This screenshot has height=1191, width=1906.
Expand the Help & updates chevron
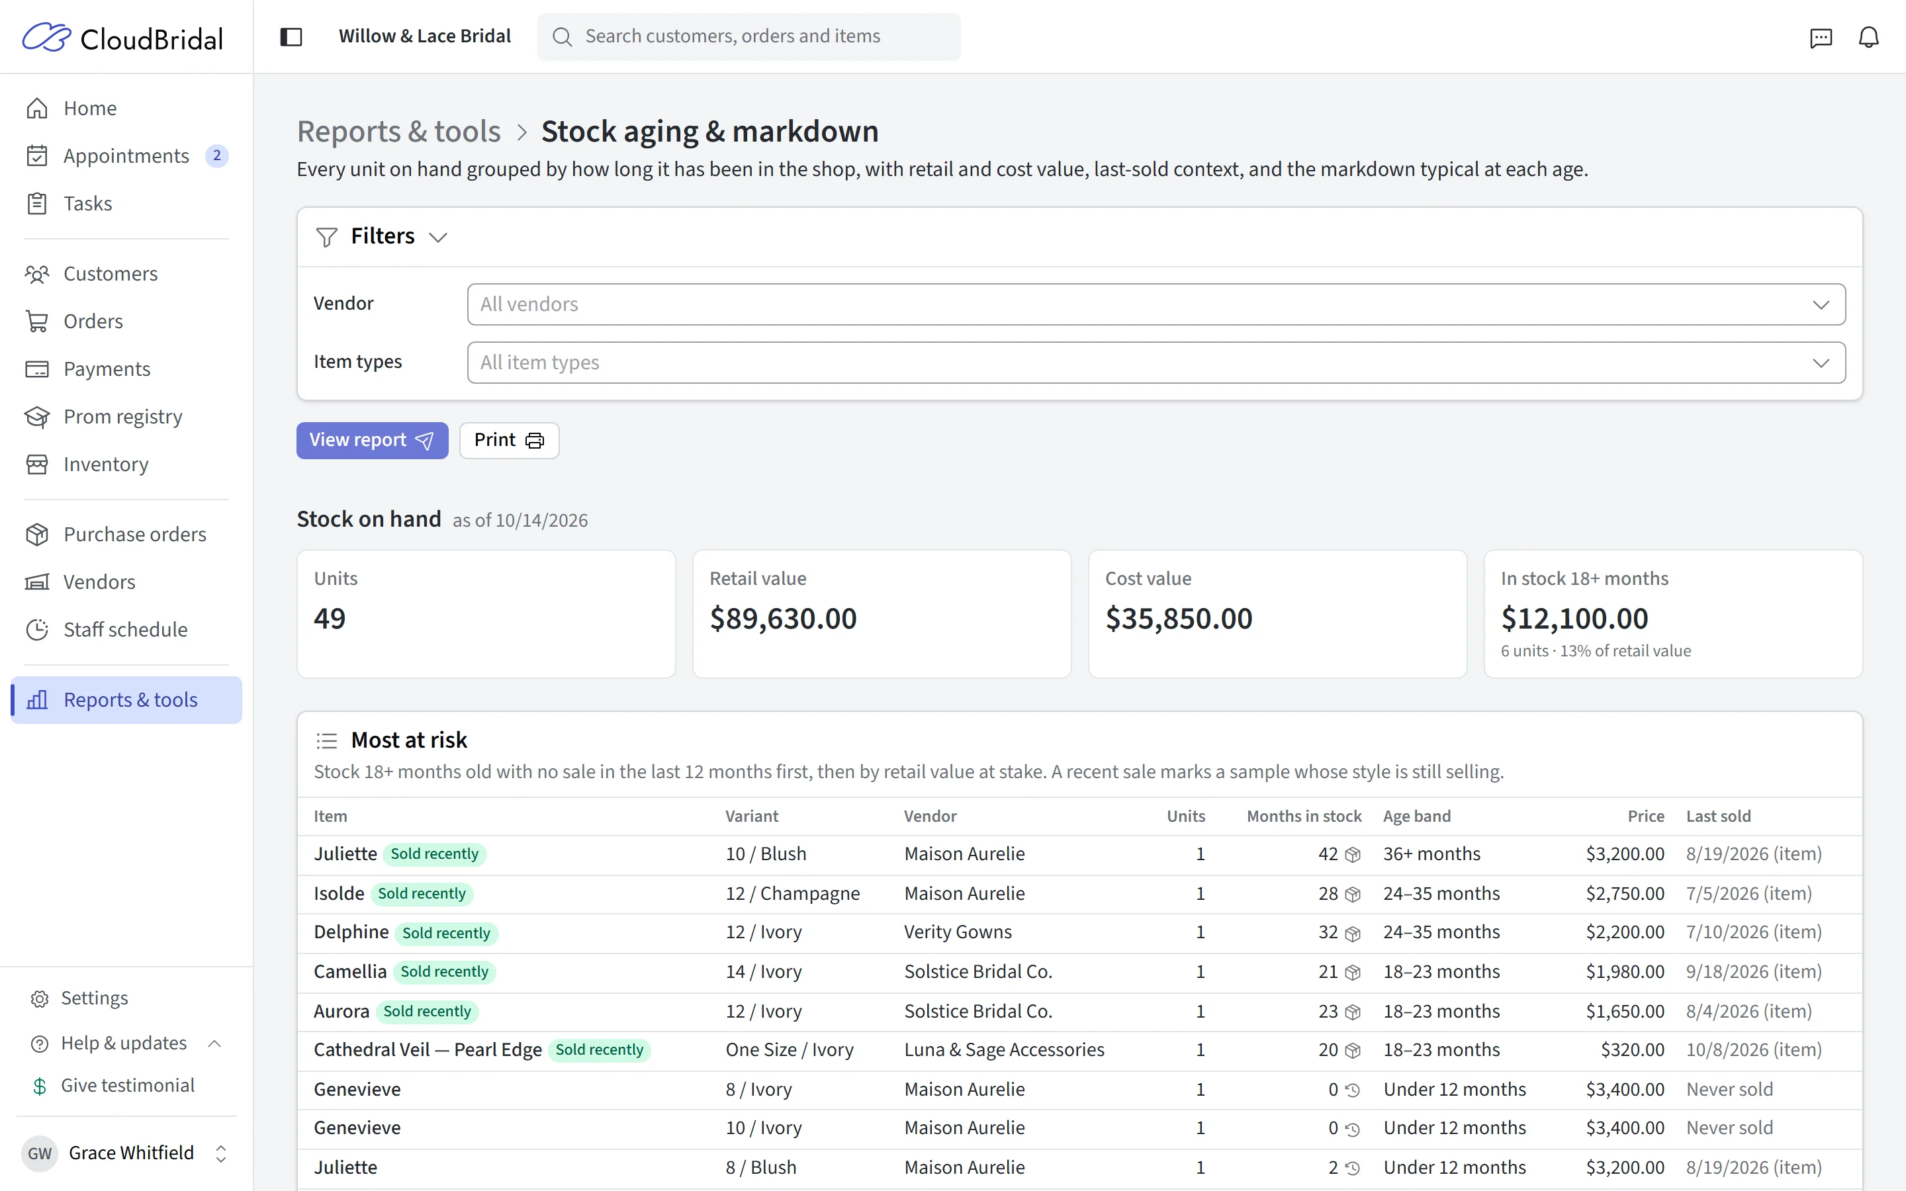click(x=214, y=1043)
